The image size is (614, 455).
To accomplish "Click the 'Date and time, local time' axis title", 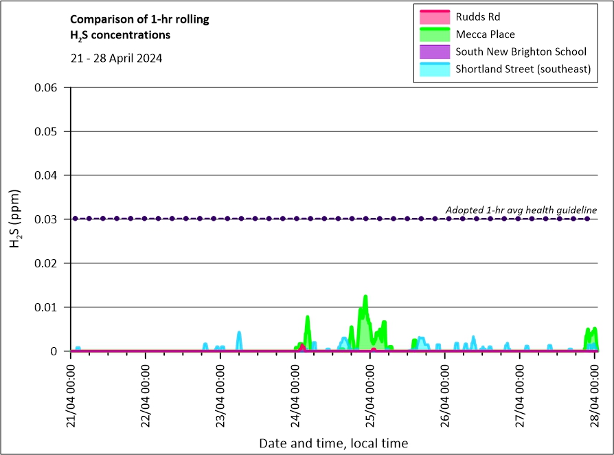I will (x=333, y=443).
